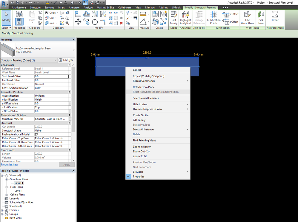This screenshot has height=222, width=298.
Task: Select the Modify arrow tool
Action: click(6, 18)
